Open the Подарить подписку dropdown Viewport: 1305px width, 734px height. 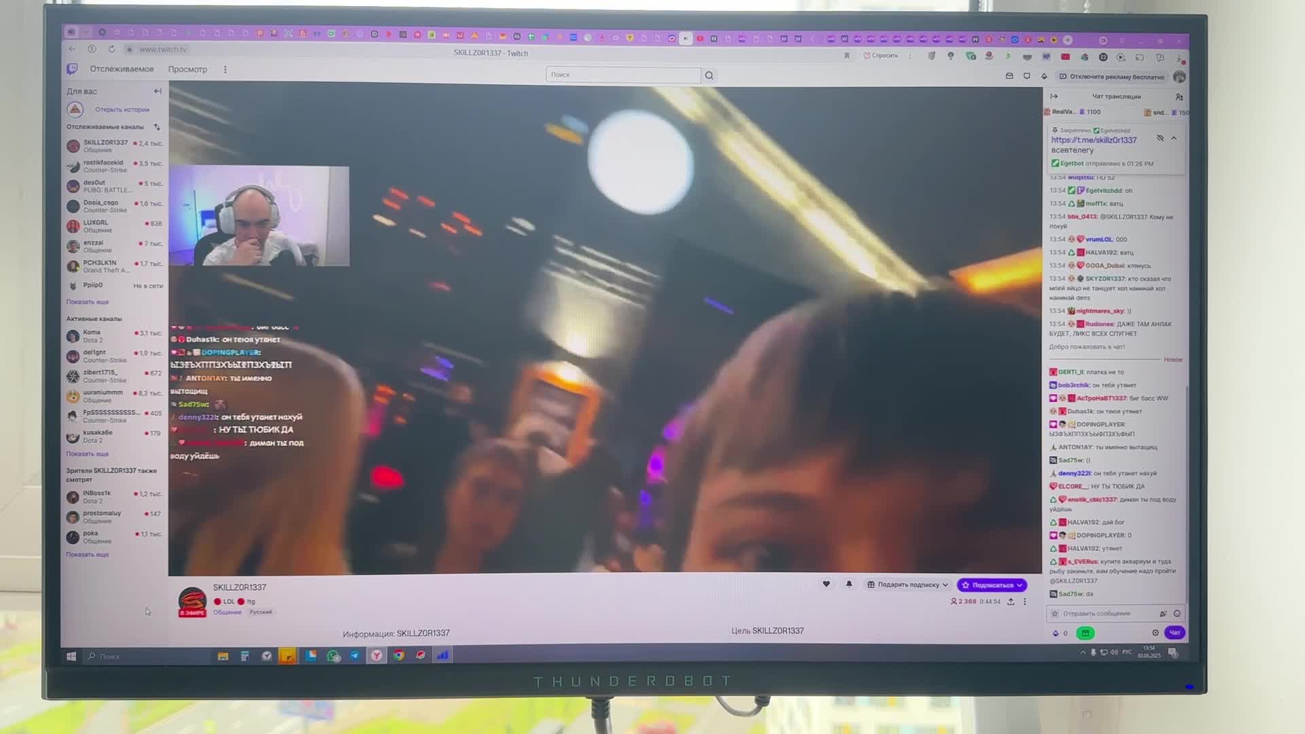(x=907, y=584)
